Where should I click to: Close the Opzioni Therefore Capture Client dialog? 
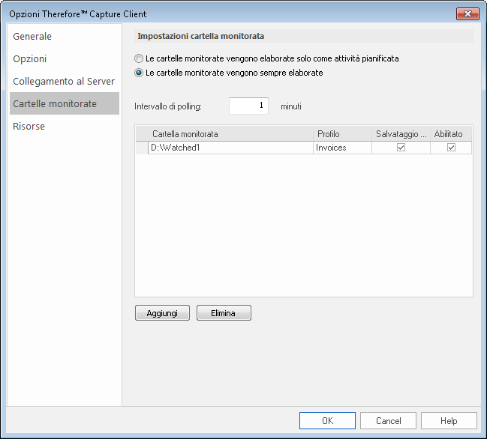point(467,14)
